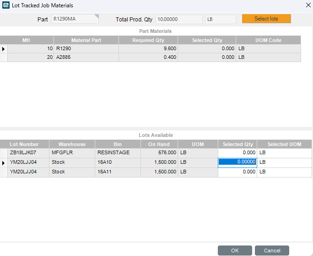Confirm with the OK button
This screenshot has width=313, height=256.
point(235,251)
